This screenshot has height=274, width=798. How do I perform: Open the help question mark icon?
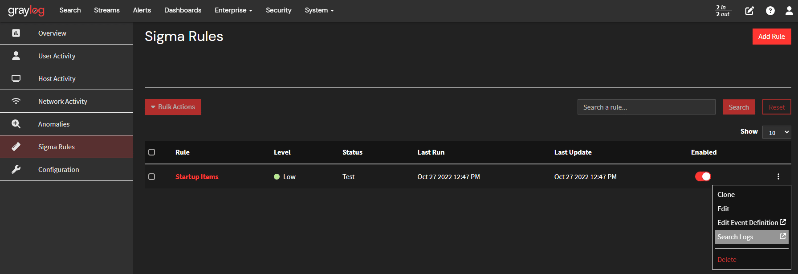770,11
